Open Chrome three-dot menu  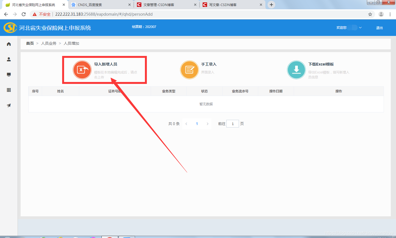tap(390, 14)
